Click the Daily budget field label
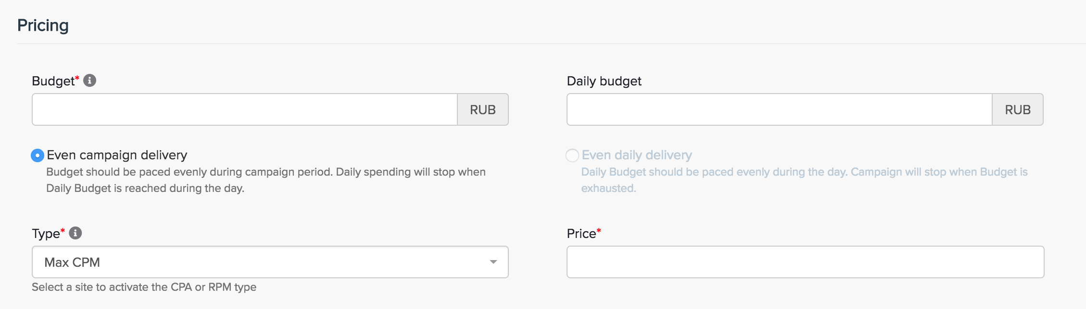1086x309 pixels. [x=604, y=81]
